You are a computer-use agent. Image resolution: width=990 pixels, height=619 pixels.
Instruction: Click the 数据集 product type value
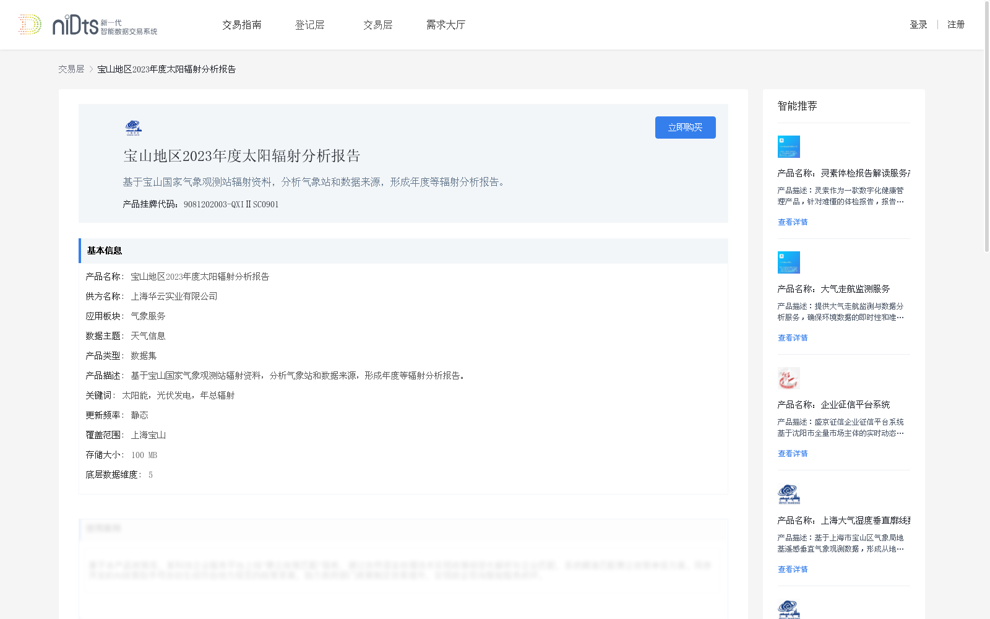coord(144,356)
